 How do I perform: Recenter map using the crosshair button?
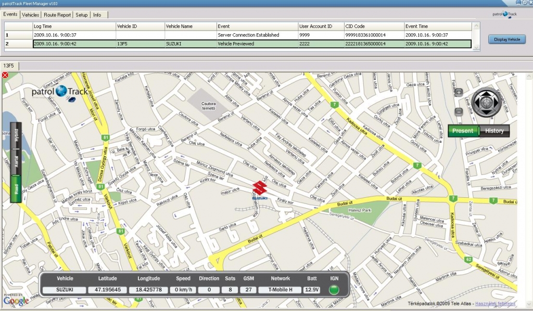click(x=487, y=103)
